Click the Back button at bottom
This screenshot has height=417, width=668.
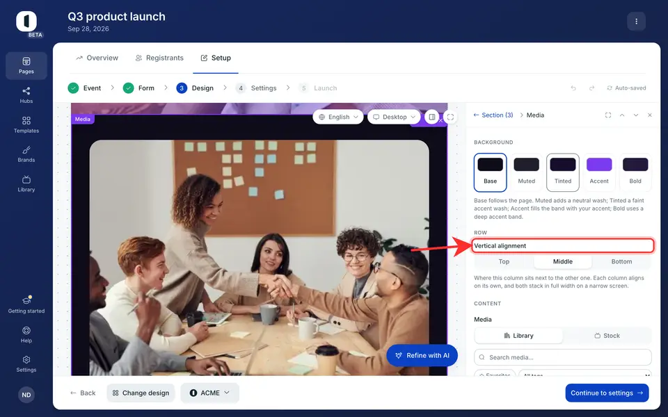pos(83,393)
